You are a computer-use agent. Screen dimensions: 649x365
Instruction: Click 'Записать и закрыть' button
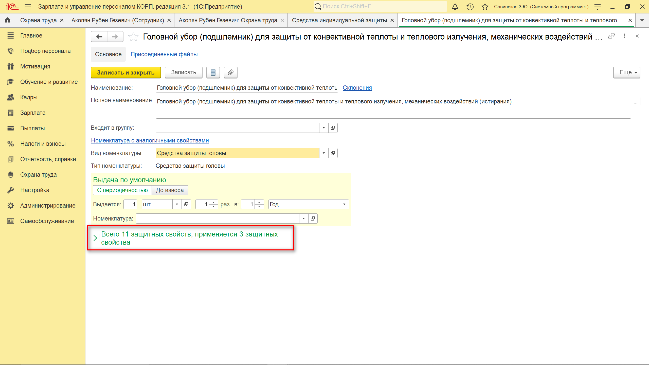point(126,72)
